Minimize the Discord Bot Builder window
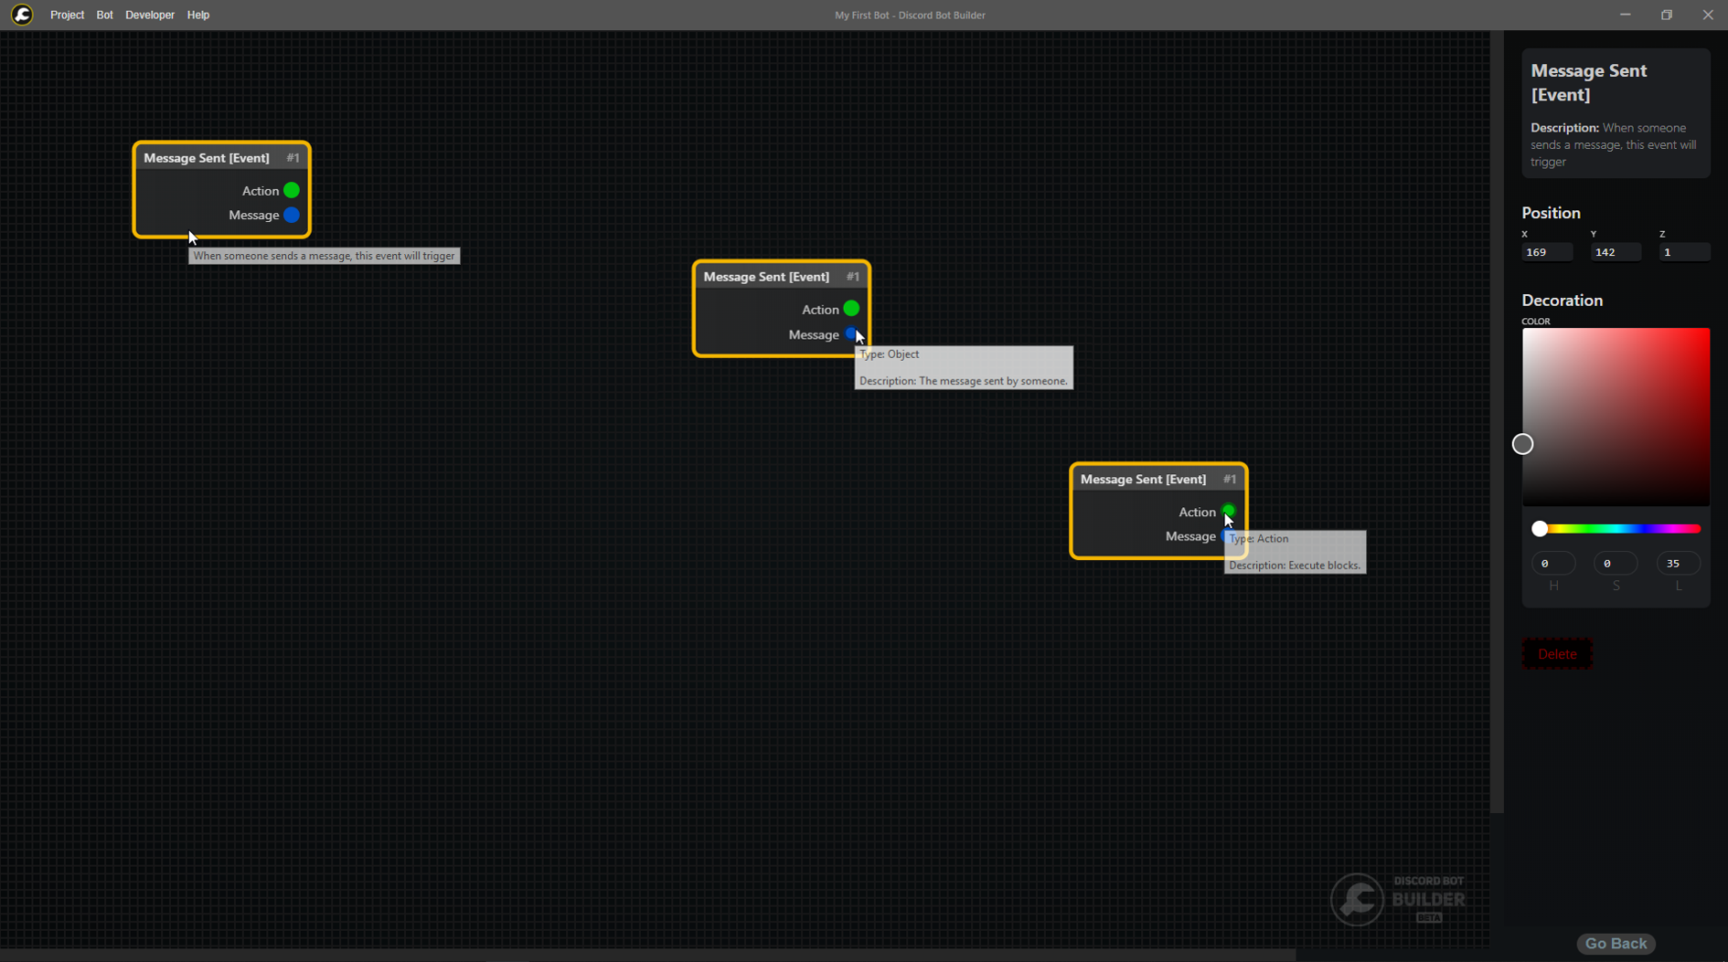This screenshot has height=962, width=1728. click(x=1625, y=15)
